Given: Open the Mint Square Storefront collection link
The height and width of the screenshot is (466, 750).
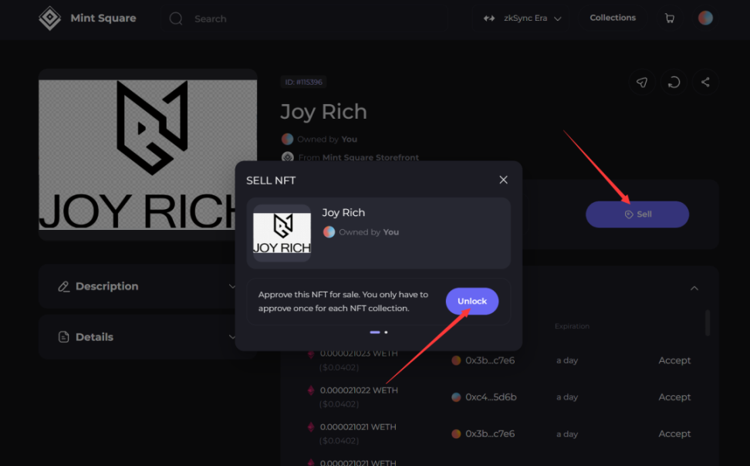Looking at the screenshot, I should (x=370, y=157).
